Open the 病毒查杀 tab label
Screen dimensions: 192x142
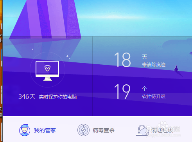[x=104, y=130]
